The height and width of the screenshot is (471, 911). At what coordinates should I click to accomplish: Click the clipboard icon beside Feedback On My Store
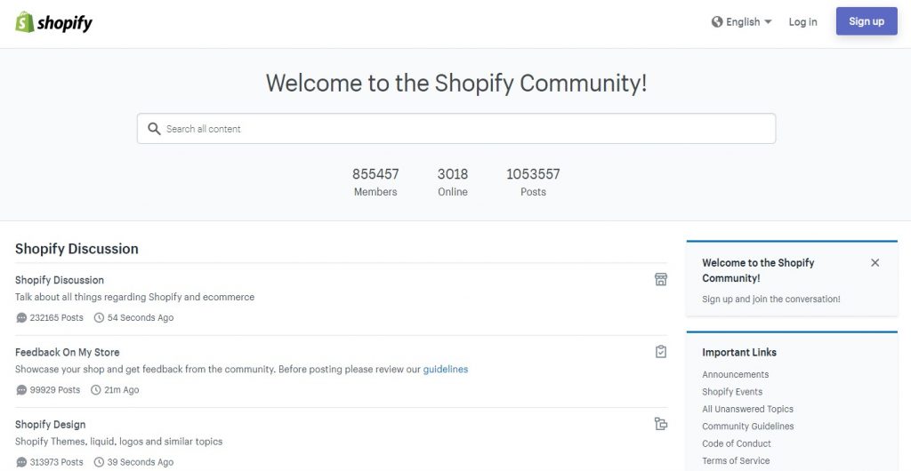point(661,352)
